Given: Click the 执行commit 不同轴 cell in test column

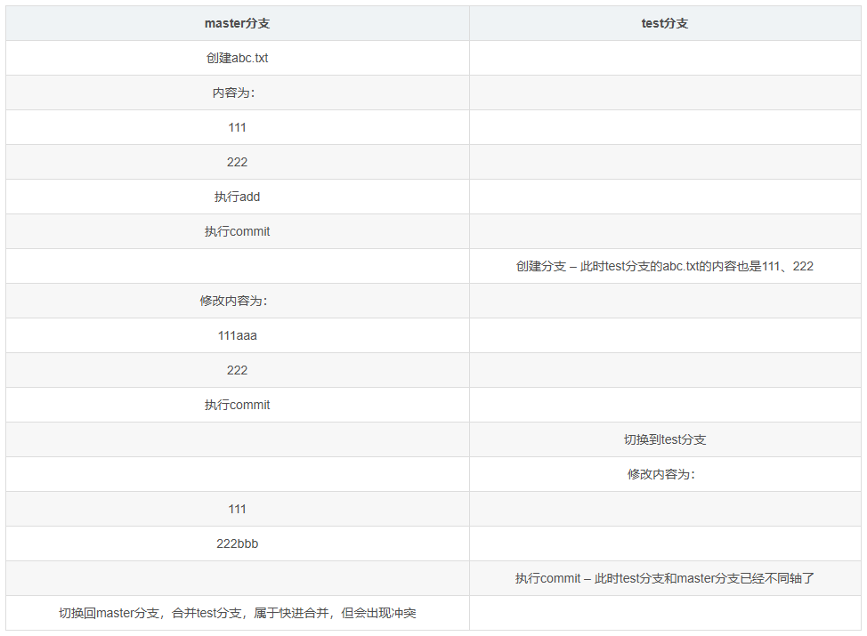Looking at the screenshot, I should tap(664, 578).
